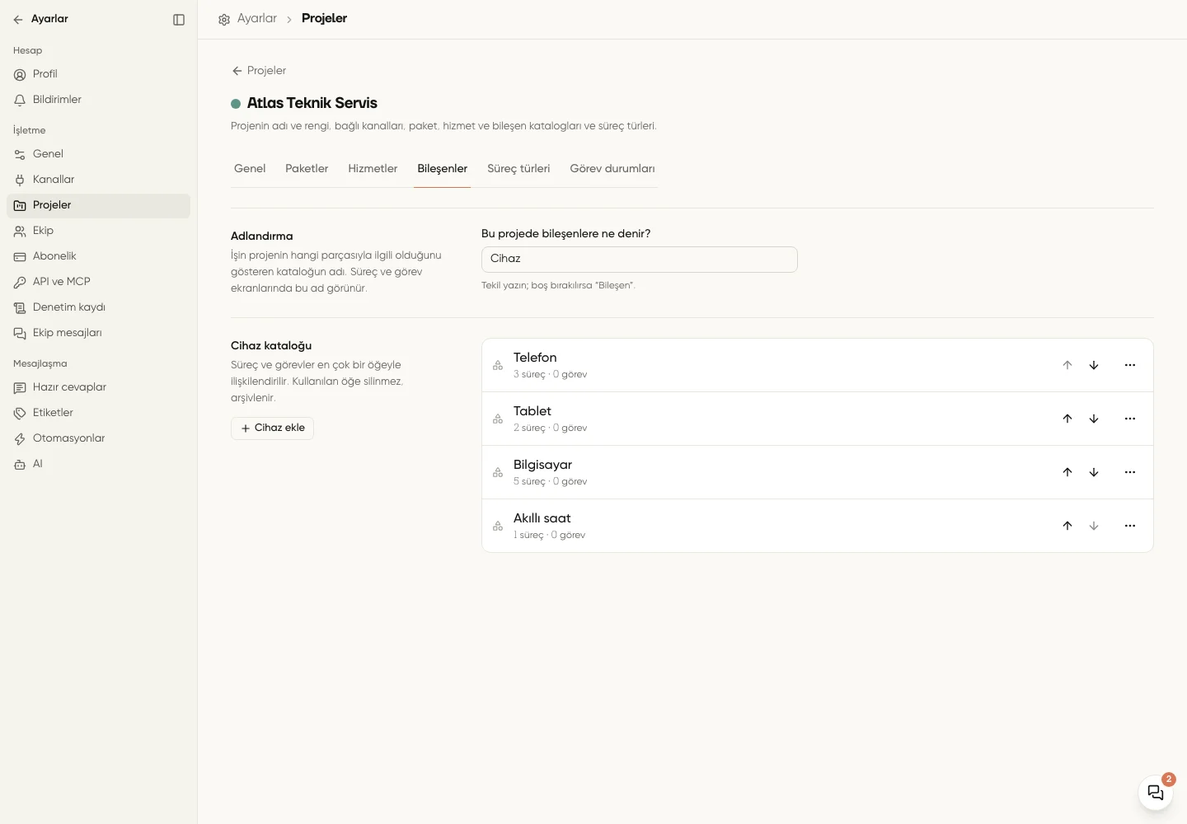Click the Telefon row component icon
Image resolution: width=1187 pixels, height=824 pixels.
click(498, 365)
